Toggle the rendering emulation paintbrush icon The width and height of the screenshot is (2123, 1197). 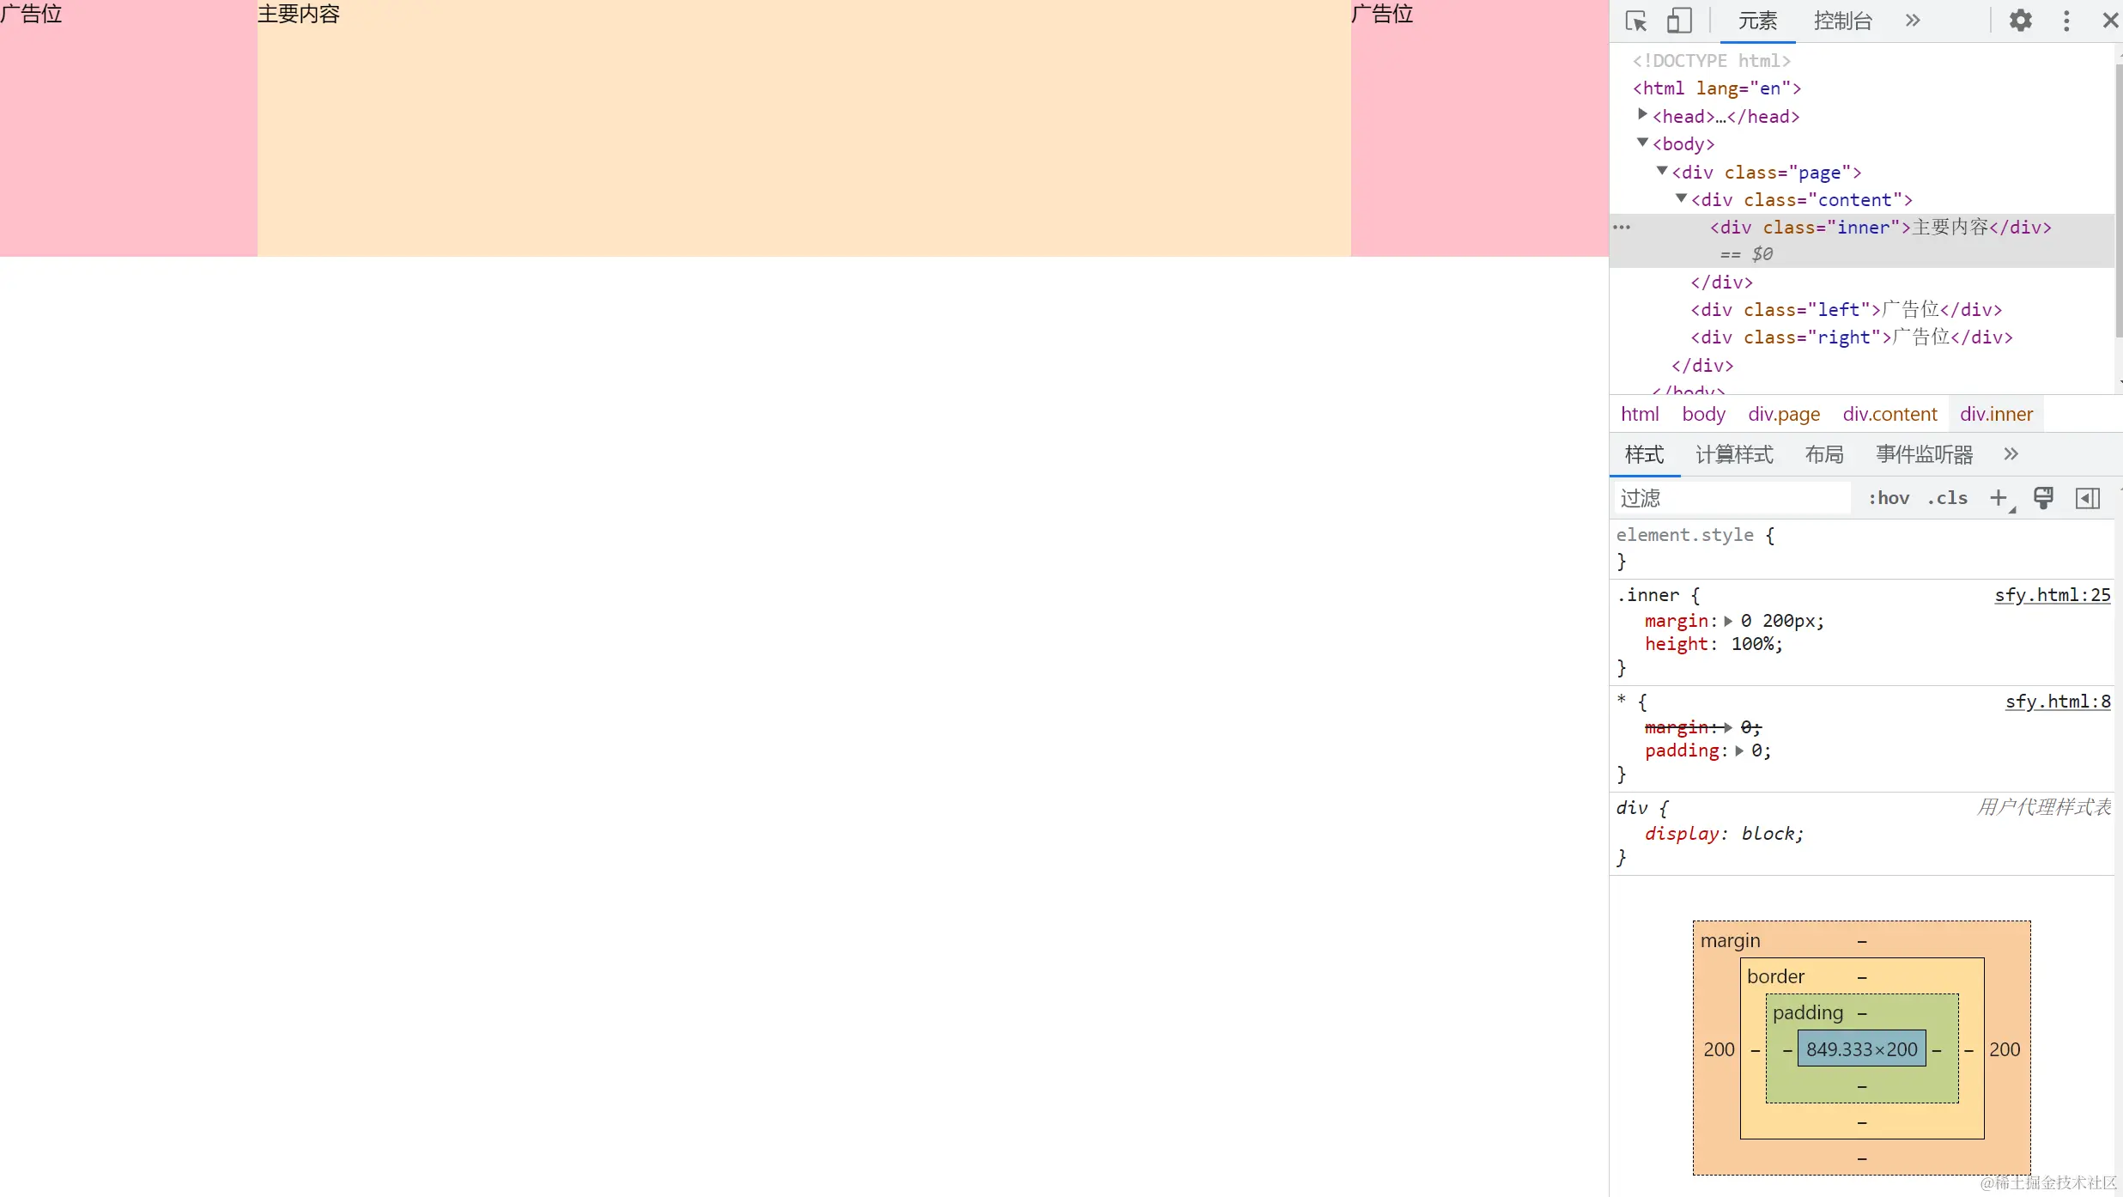(2043, 498)
